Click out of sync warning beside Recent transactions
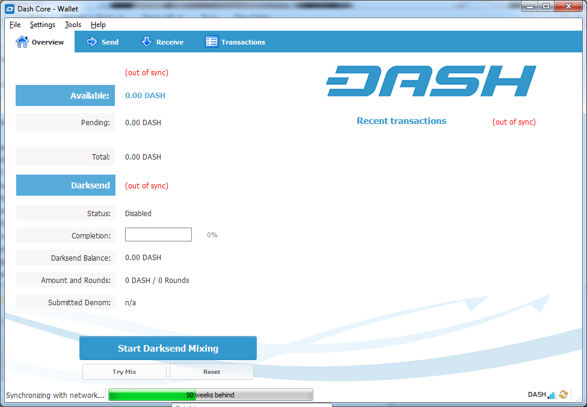This screenshot has height=407, width=587. coord(514,122)
